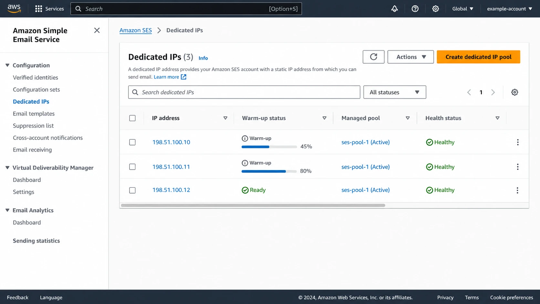This screenshot has height=304, width=540.
Task: Click the top search bar magnifier
Action: (x=78, y=9)
